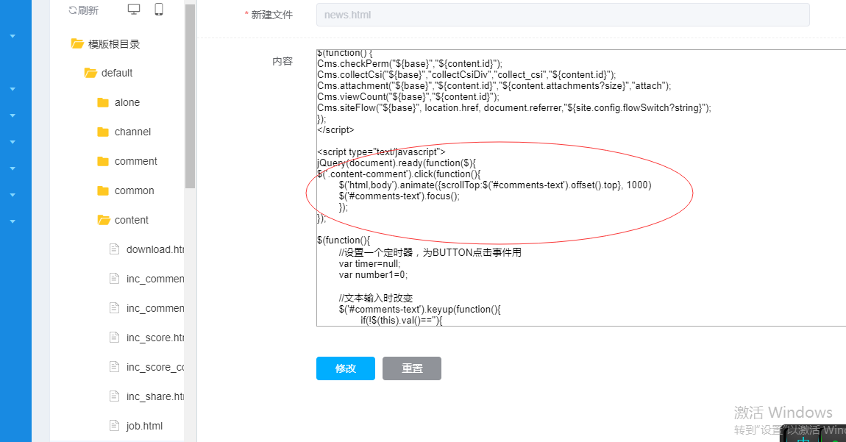Collapse the default folder icon
This screenshot has height=442, width=846.
pyautogui.click(x=90, y=73)
